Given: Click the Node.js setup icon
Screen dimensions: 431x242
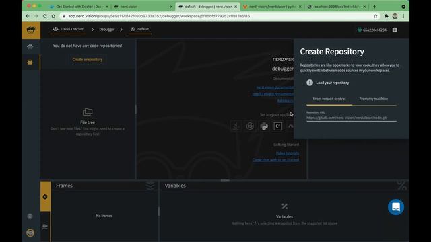Looking at the screenshot, I should click(250, 126).
